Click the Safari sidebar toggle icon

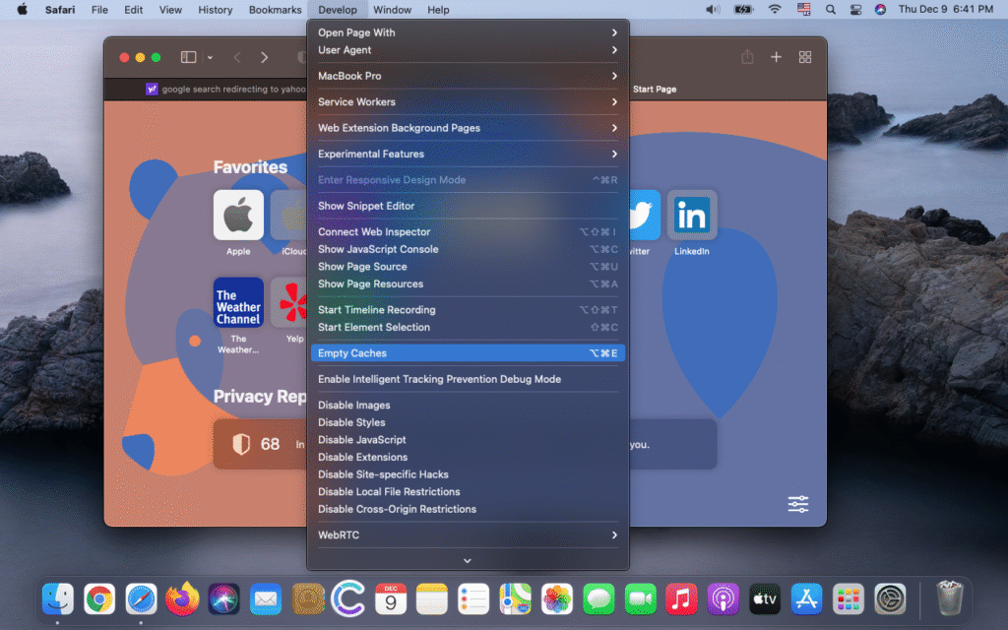189,58
